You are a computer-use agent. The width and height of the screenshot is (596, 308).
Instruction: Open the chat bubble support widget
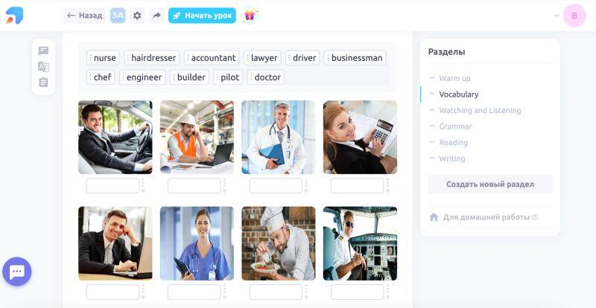[16, 272]
